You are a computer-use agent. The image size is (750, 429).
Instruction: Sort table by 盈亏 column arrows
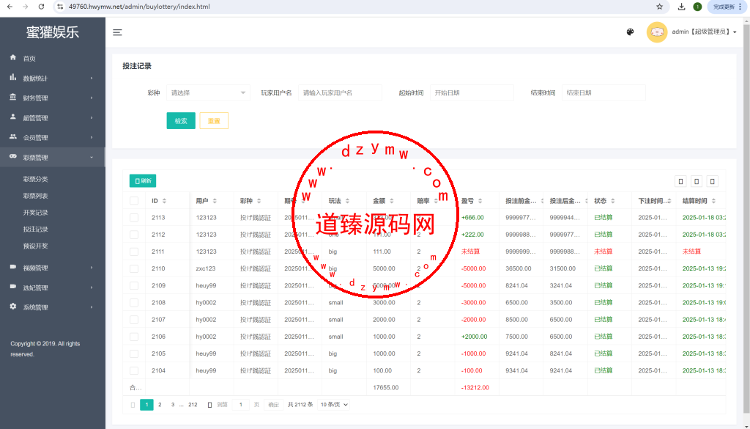coord(480,201)
